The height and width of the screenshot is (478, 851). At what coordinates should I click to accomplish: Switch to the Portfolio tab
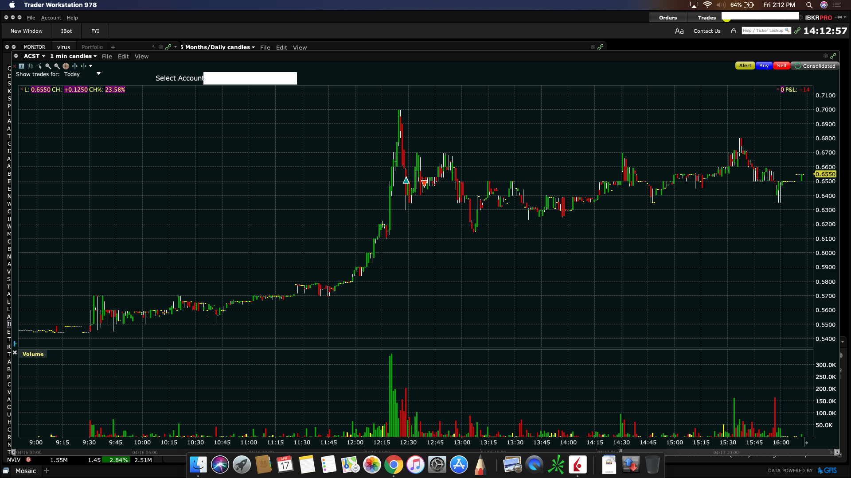click(x=92, y=47)
